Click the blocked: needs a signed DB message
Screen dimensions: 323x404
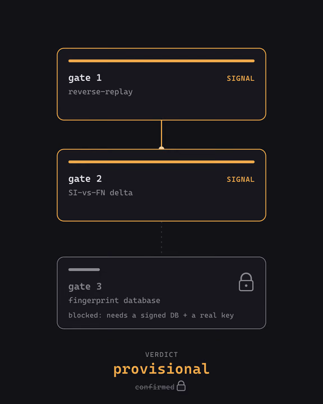(151, 315)
